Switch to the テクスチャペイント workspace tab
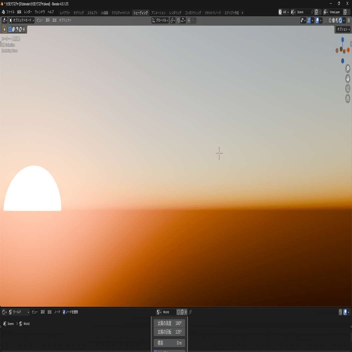 pos(121,13)
